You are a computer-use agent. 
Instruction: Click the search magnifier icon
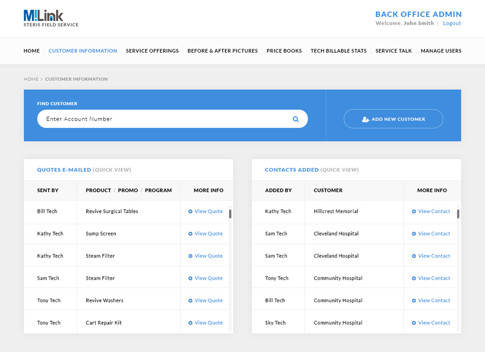[296, 119]
